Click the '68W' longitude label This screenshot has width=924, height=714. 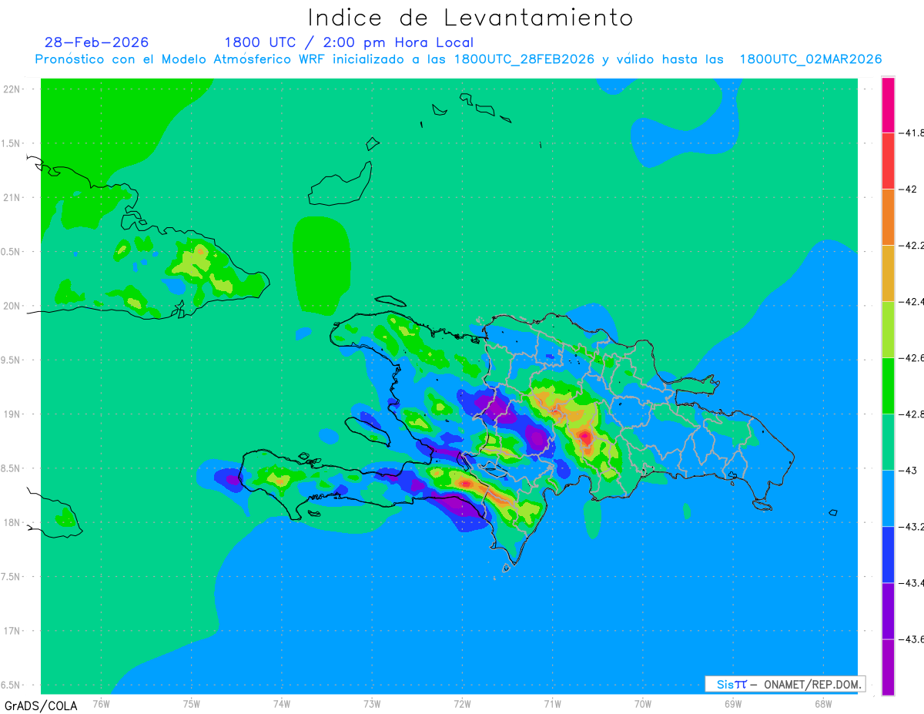[x=823, y=703]
